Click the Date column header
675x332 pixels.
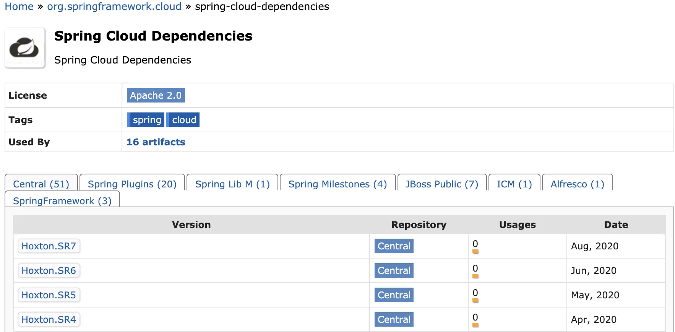tap(616, 225)
